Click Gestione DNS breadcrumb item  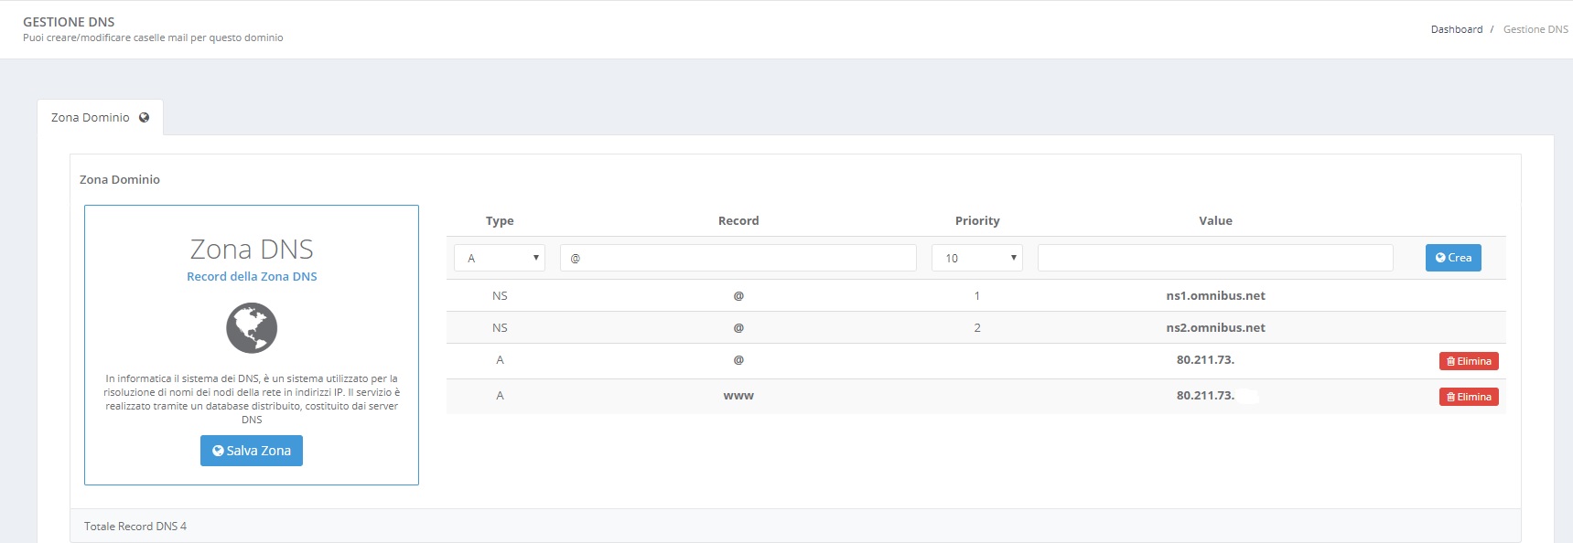1535,29
